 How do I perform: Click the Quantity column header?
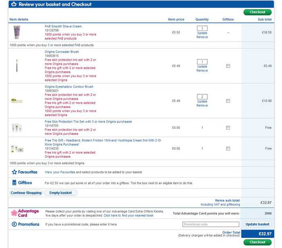pos(202,19)
